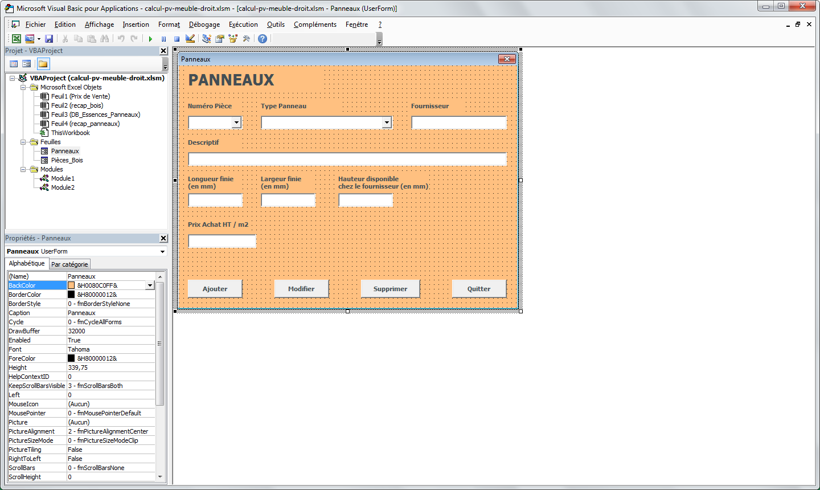Click the View Code icon in Project panel

click(14, 64)
